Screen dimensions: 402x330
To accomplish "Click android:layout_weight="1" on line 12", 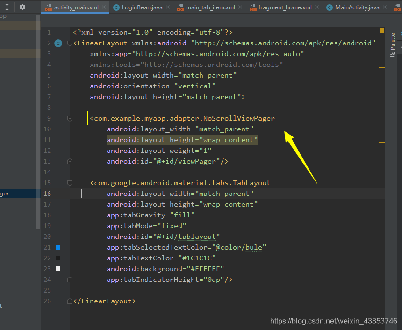I will coord(159,151).
